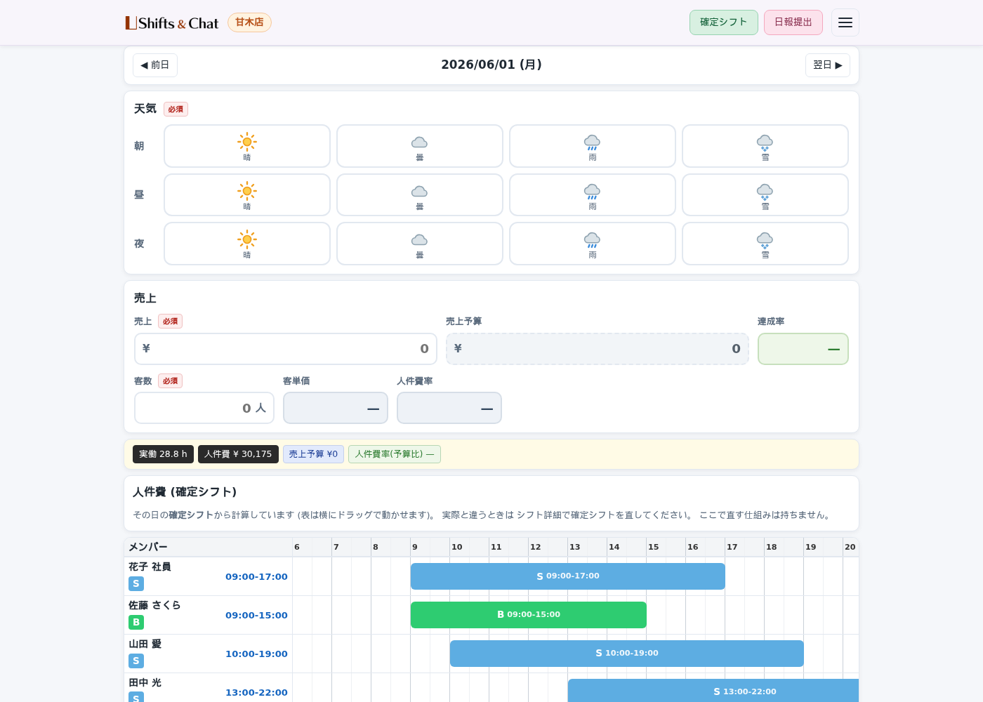Open the 日報提出 page
The width and height of the screenshot is (983, 702).
(793, 22)
